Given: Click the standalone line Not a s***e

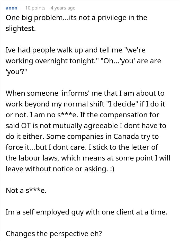Looking at the screenshot, I should pyautogui.click(x=26, y=190).
